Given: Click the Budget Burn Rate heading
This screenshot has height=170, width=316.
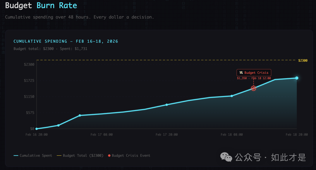Looking at the screenshot, I should coord(41,6).
